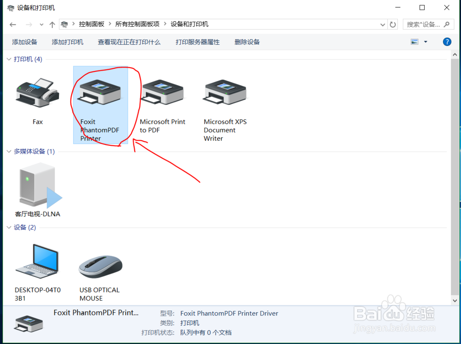Screen dimensions: 461x344
Task: Open the help question mark icon
Action: (447, 42)
